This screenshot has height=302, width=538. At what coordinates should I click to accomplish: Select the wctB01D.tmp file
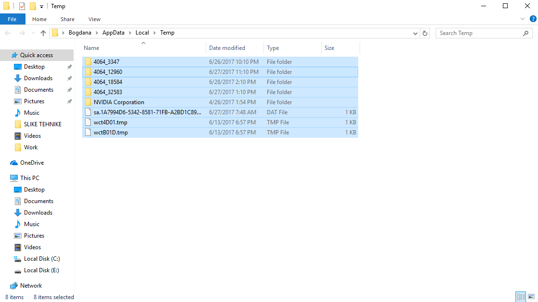click(x=220, y=133)
